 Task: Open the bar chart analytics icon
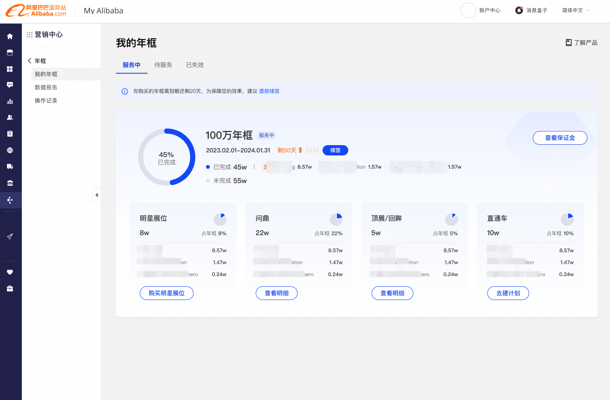(10, 101)
